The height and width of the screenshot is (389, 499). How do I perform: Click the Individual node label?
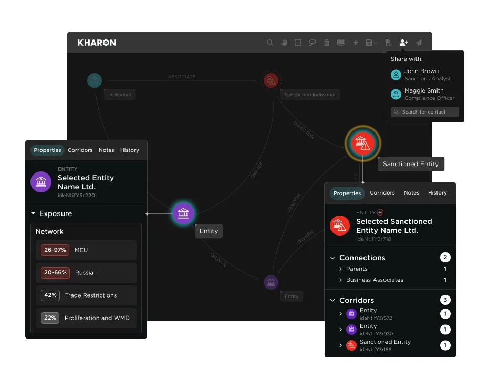(119, 94)
